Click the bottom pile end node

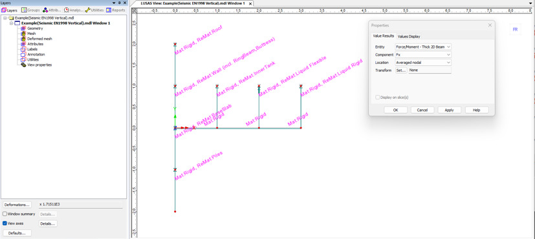175,211
